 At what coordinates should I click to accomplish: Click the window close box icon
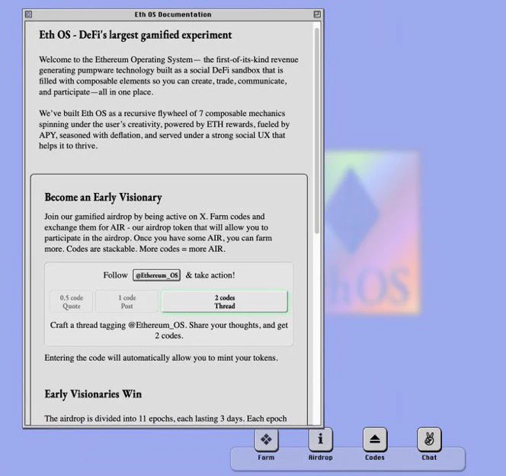(x=28, y=14)
